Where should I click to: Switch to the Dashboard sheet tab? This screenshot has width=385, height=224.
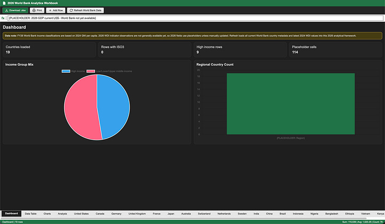(x=12, y=213)
